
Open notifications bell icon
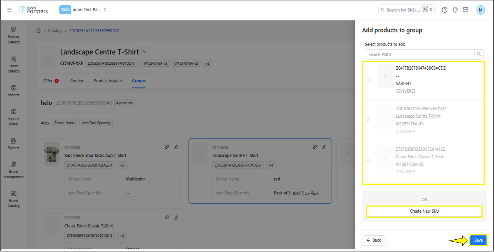(455, 10)
